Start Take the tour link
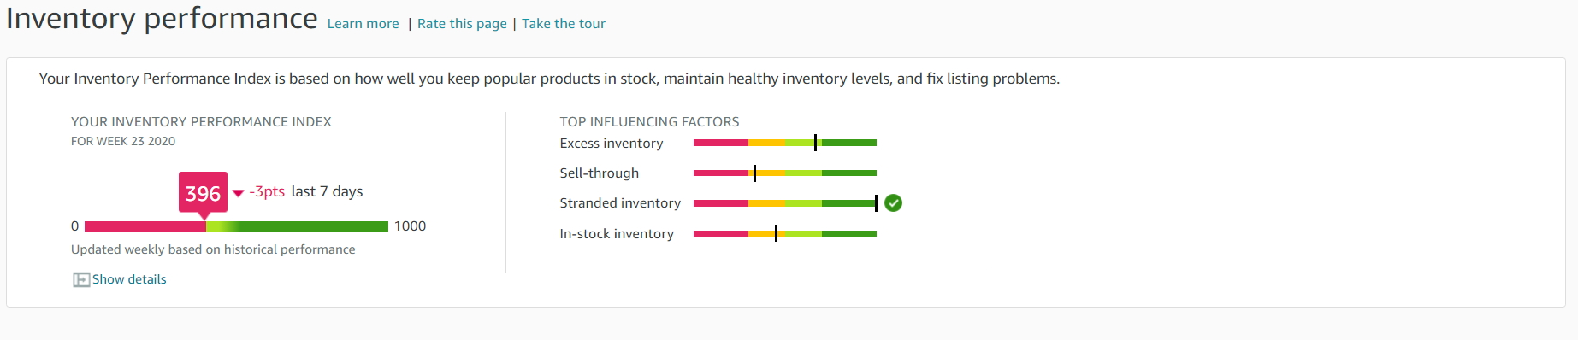The height and width of the screenshot is (340, 1578). click(x=564, y=24)
